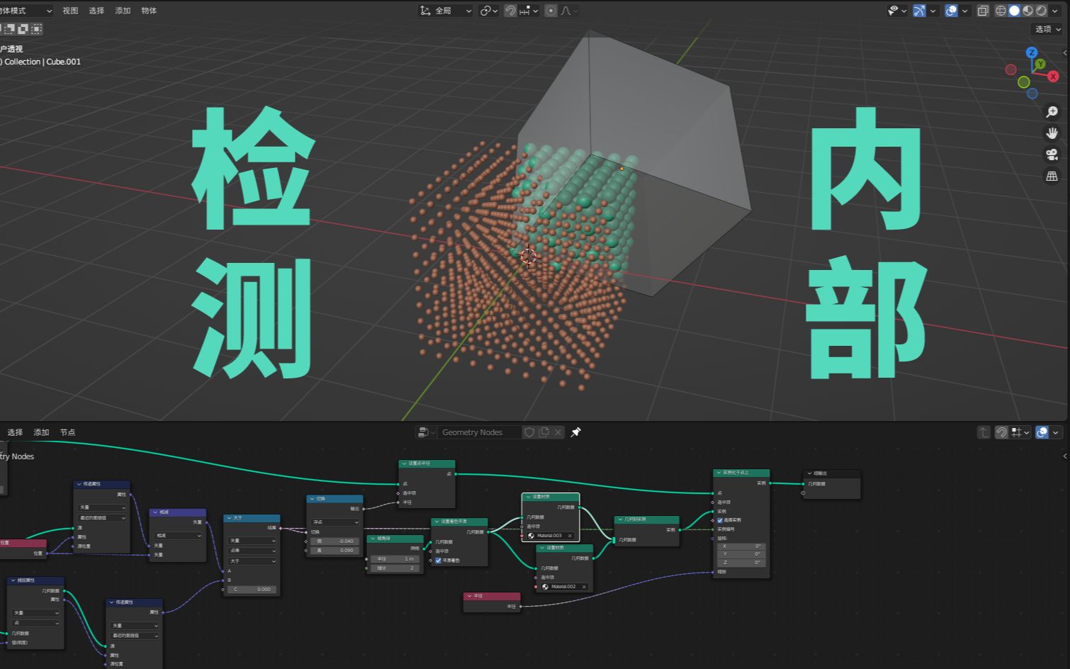1070x669 pixels.
Task: Select rendered viewport shading
Action: (x=1041, y=11)
